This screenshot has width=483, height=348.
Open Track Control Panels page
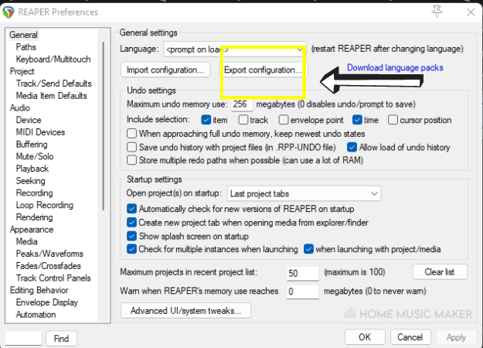53,278
